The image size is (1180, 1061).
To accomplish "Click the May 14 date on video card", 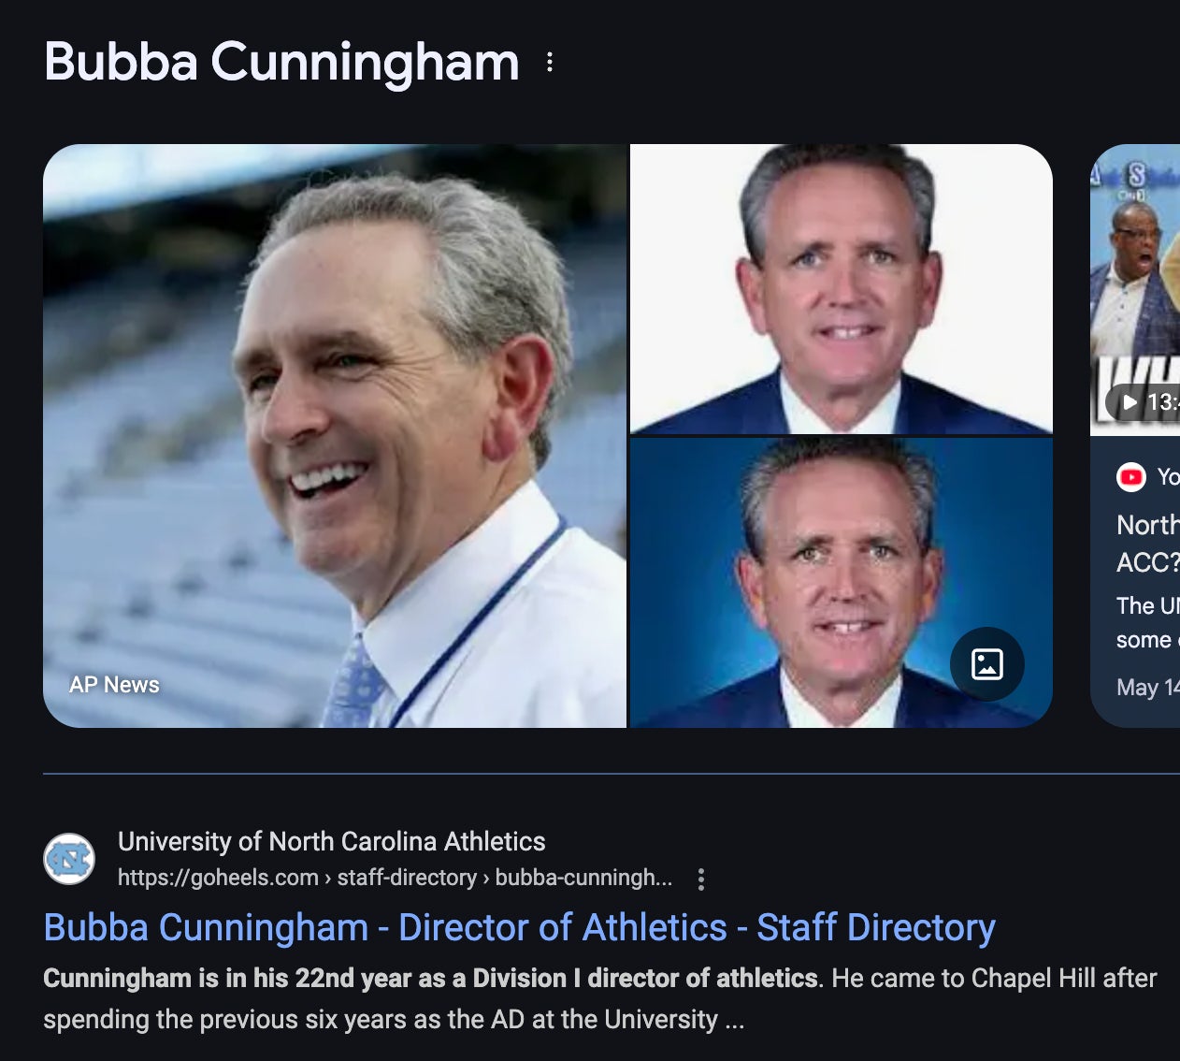I will click(x=1148, y=688).
